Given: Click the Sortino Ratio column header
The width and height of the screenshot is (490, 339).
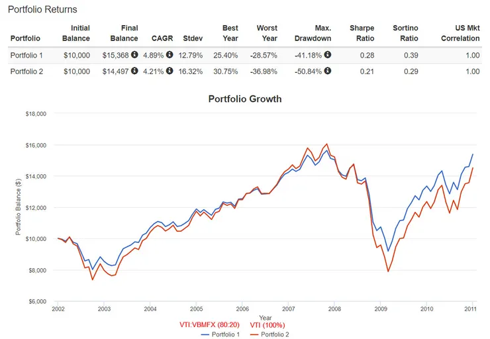Looking at the screenshot, I should point(406,33).
